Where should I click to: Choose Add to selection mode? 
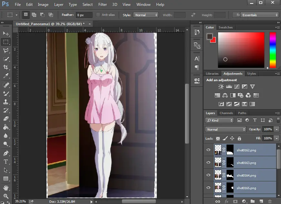tap(34, 15)
